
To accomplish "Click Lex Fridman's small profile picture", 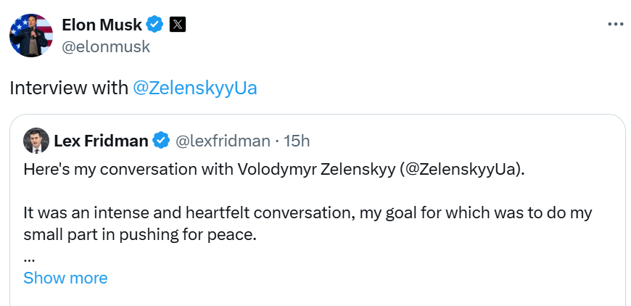I will click(36, 141).
